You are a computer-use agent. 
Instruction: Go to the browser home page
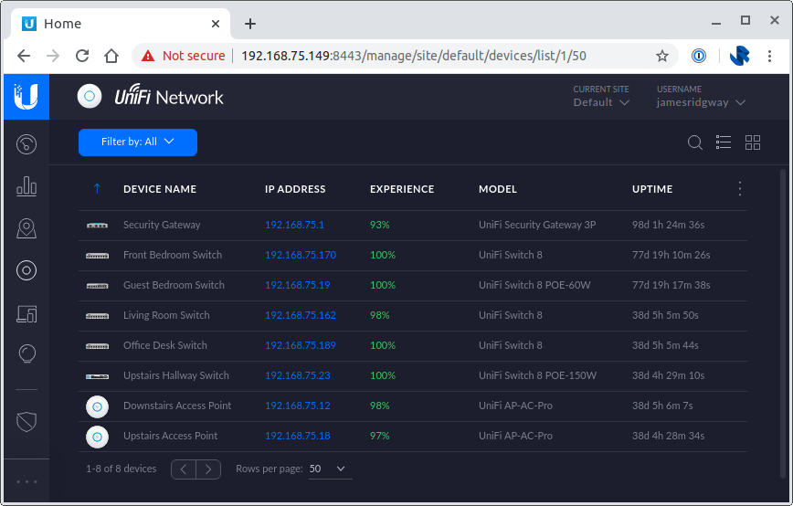click(x=111, y=56)
